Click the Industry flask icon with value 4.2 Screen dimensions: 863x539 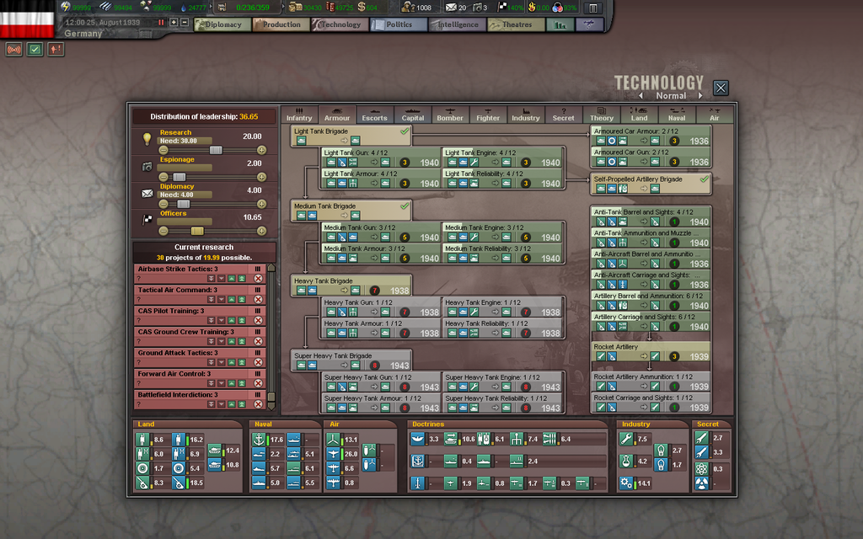pyautogui.click(x=626, y=461)
